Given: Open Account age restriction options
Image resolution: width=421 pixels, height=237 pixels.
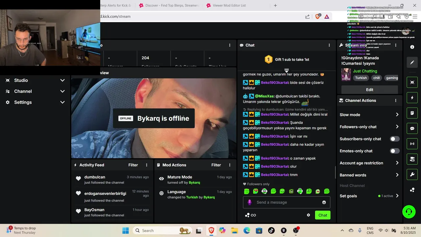Looking at the screenshot, I should 369,163.
